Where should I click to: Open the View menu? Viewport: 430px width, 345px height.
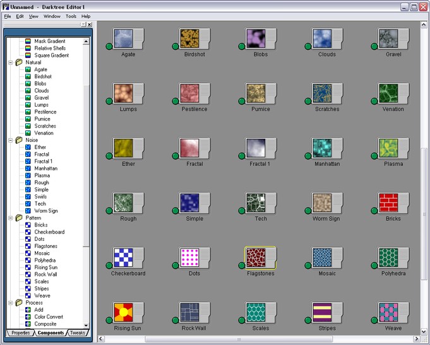click(x=33, y=16)
